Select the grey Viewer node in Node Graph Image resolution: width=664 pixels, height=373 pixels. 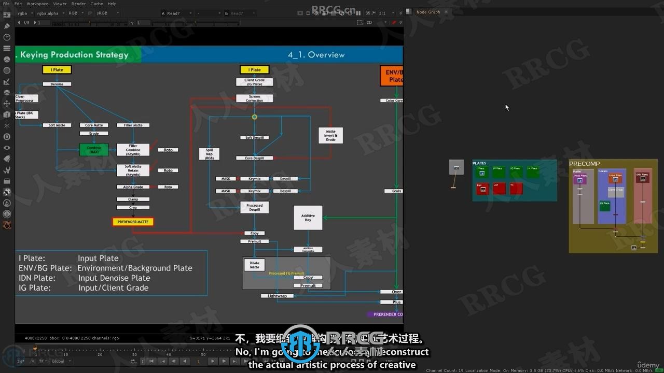(457, 167)
